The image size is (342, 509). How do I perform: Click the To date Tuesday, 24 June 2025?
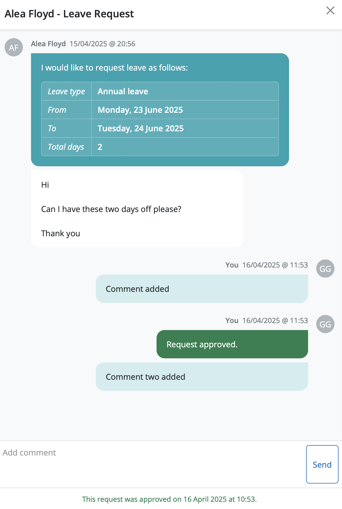click(x=140, y=128)
